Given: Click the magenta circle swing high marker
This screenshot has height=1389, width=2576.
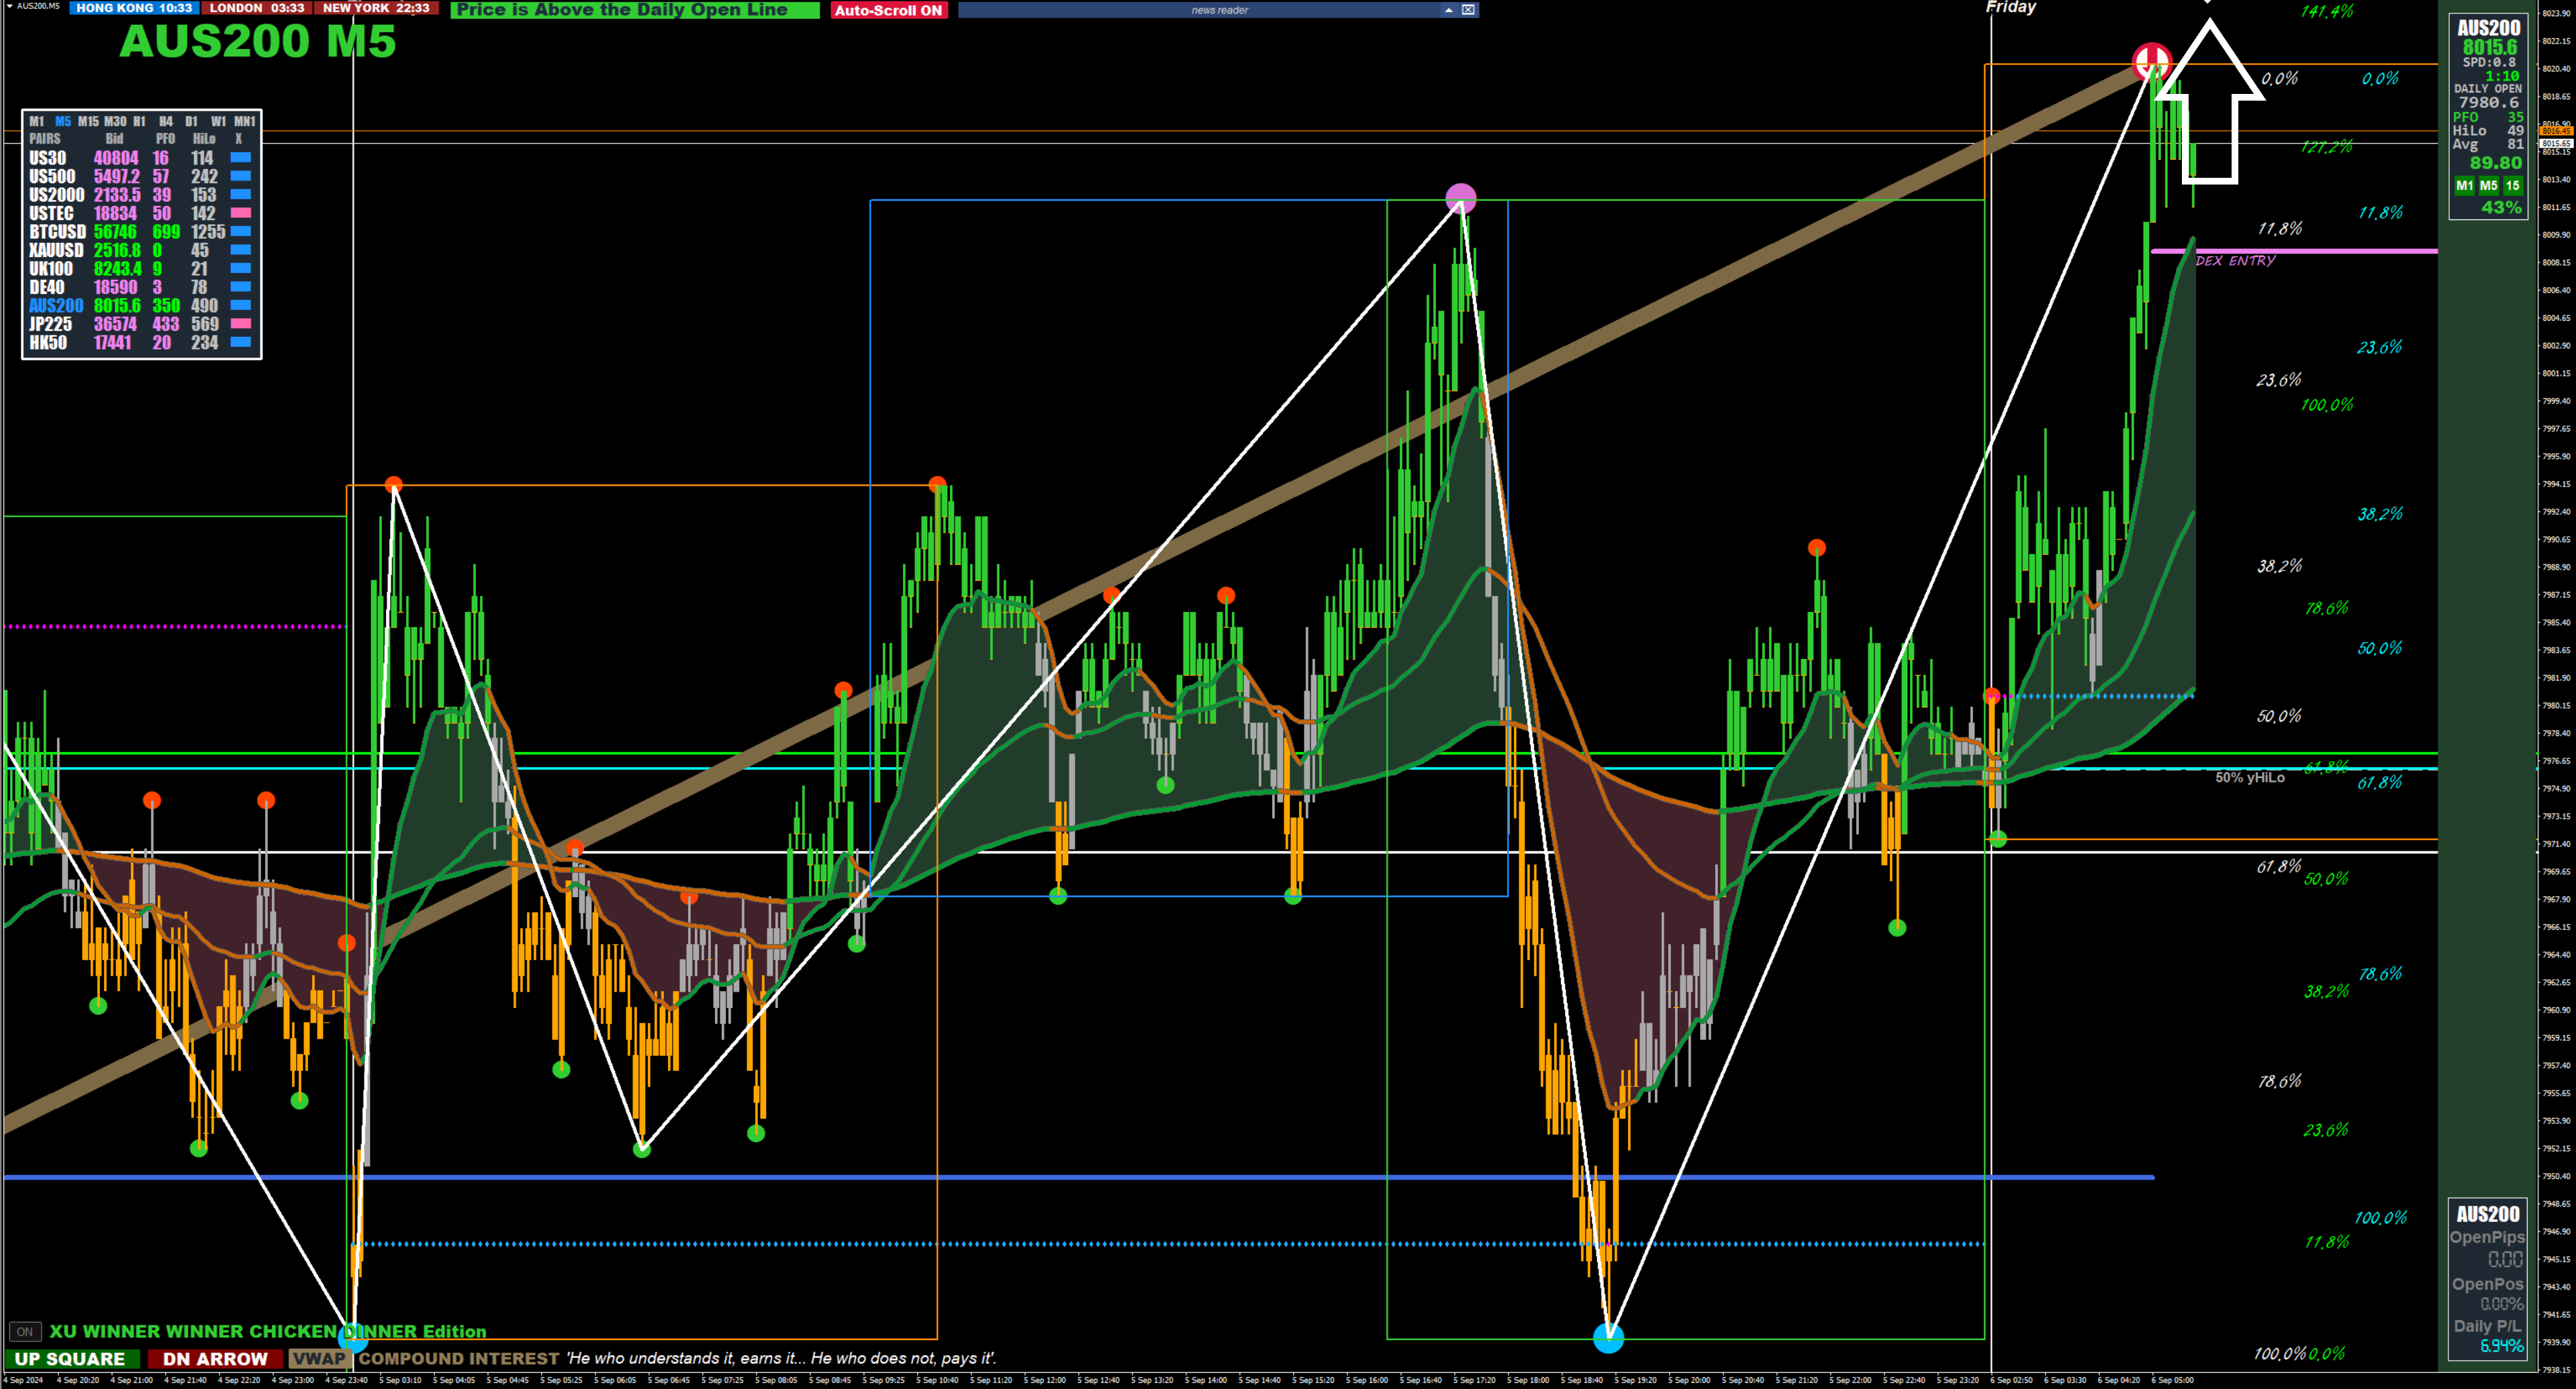Looking at the screenshot, I should tap(1461, 198).
